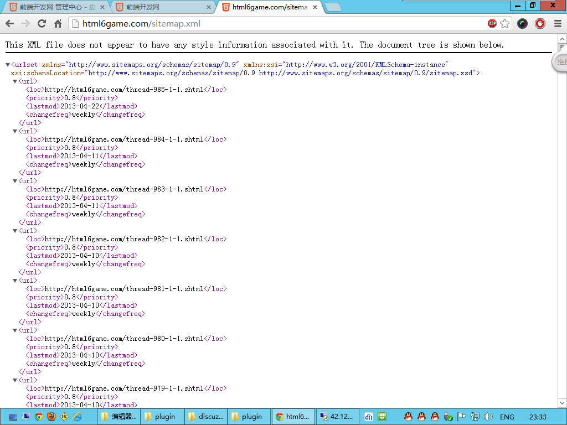The width and height of the screenshot is (567, 425).
Task: Open the round color wheel extension
Action: click(x=522, y=23)
